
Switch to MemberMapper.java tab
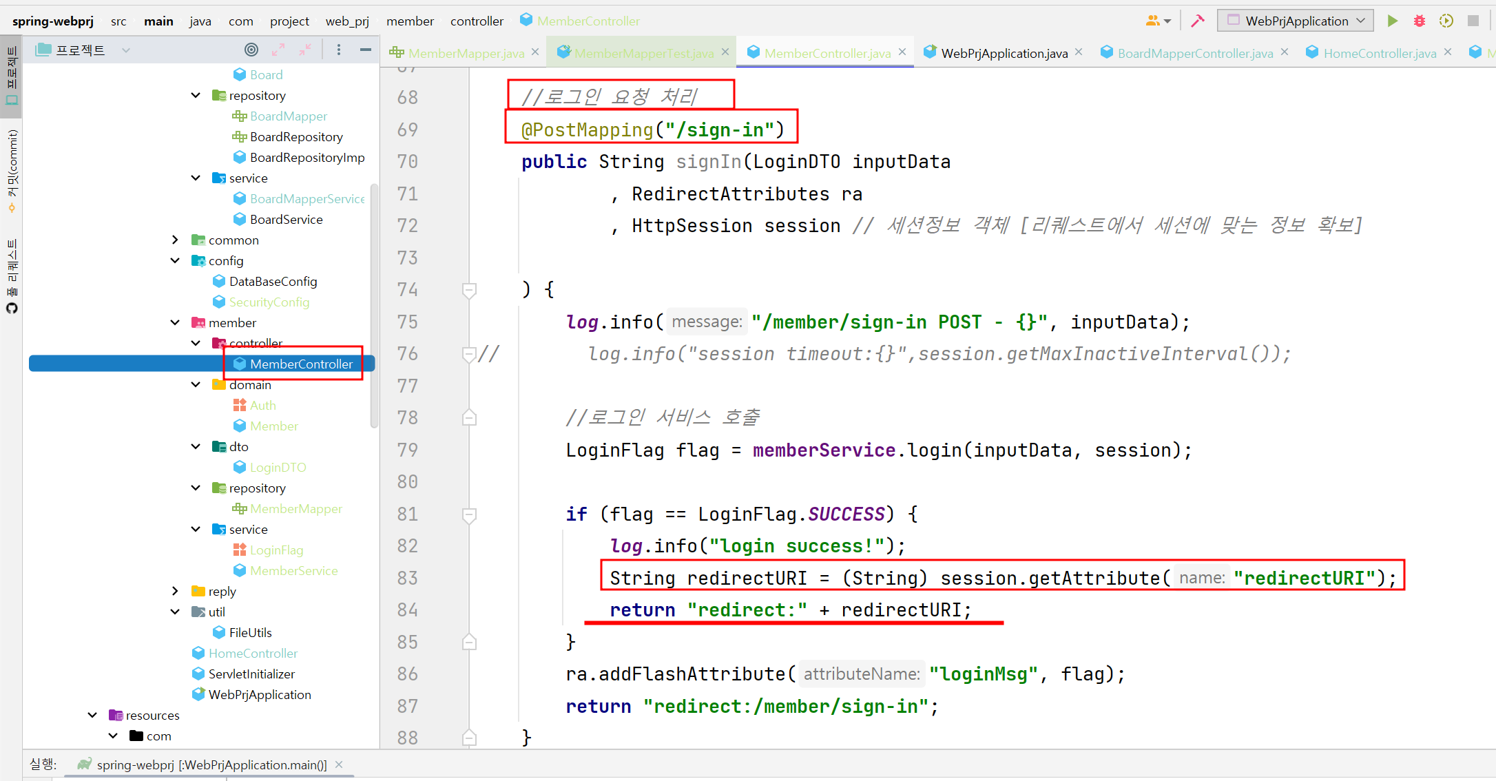466,53
